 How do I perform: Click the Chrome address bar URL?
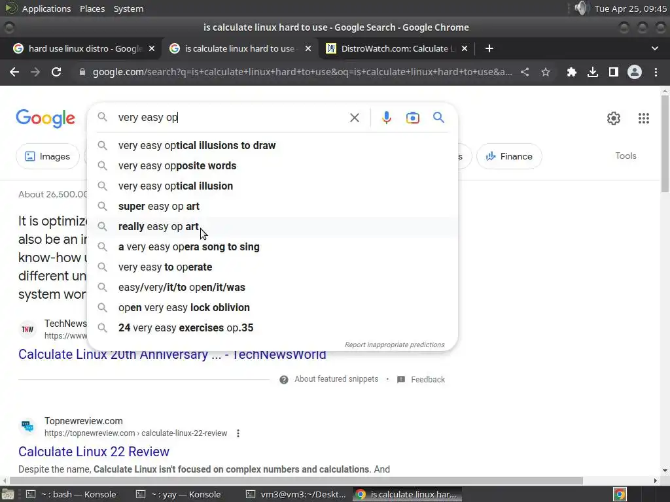pos(302,72)
